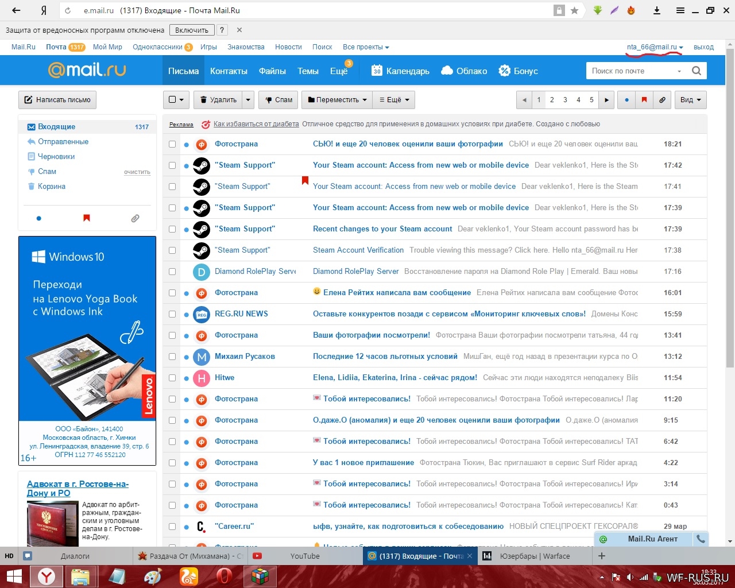Screen dimensions: 735x588
Task: Open File Explorer from Windows taskbar
Action: pyautogui.click(x=80, y=576)
